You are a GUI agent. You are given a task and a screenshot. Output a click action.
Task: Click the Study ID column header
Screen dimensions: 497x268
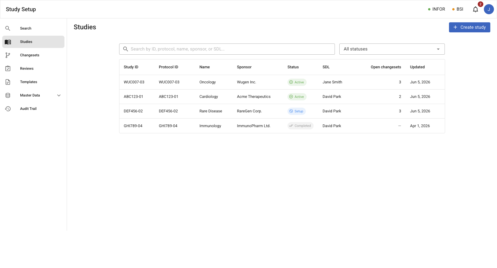(x=131, y=67)
